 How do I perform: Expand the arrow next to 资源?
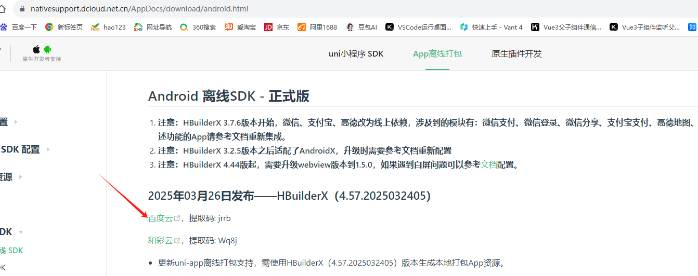click(x=21, y=177)
